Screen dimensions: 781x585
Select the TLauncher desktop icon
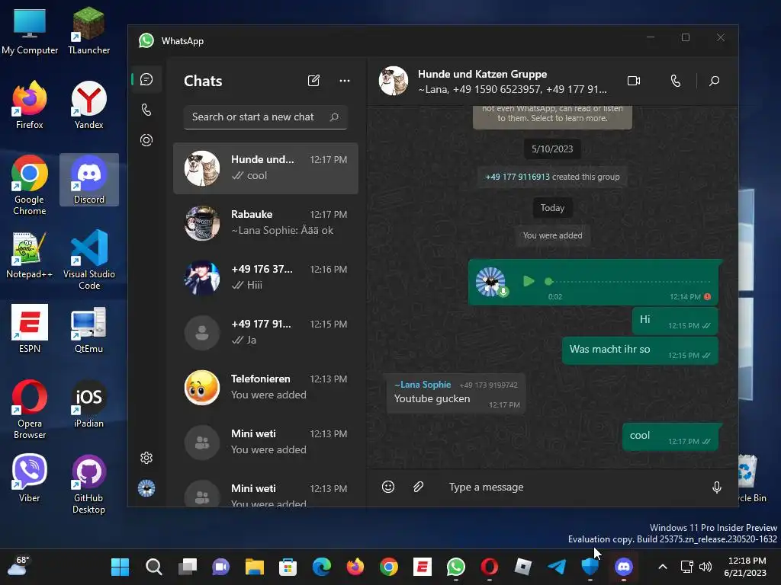pos(89,30)
